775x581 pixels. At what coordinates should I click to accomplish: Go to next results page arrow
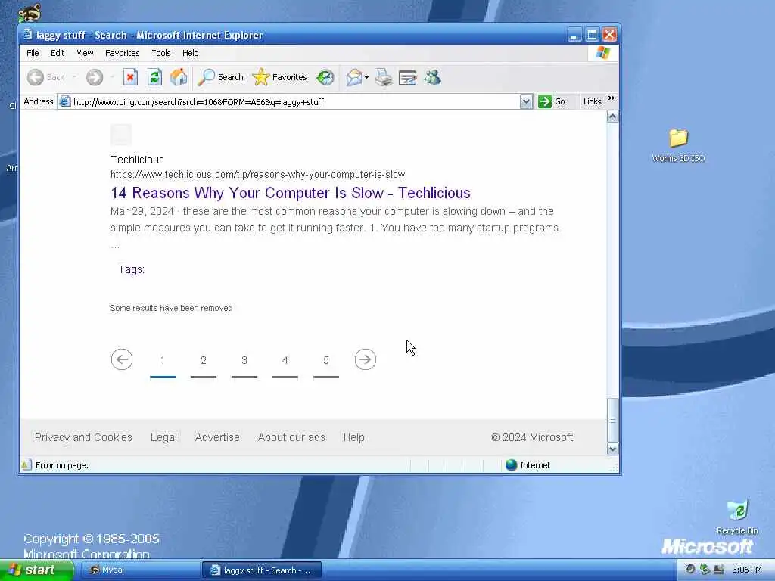366,359
